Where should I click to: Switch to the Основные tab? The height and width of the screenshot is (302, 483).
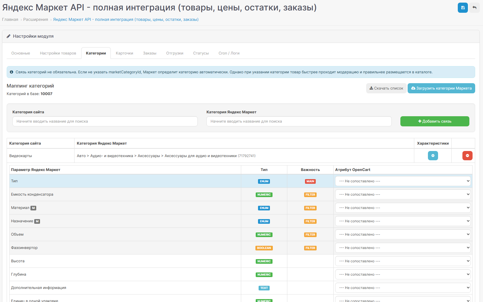point(21,53)
